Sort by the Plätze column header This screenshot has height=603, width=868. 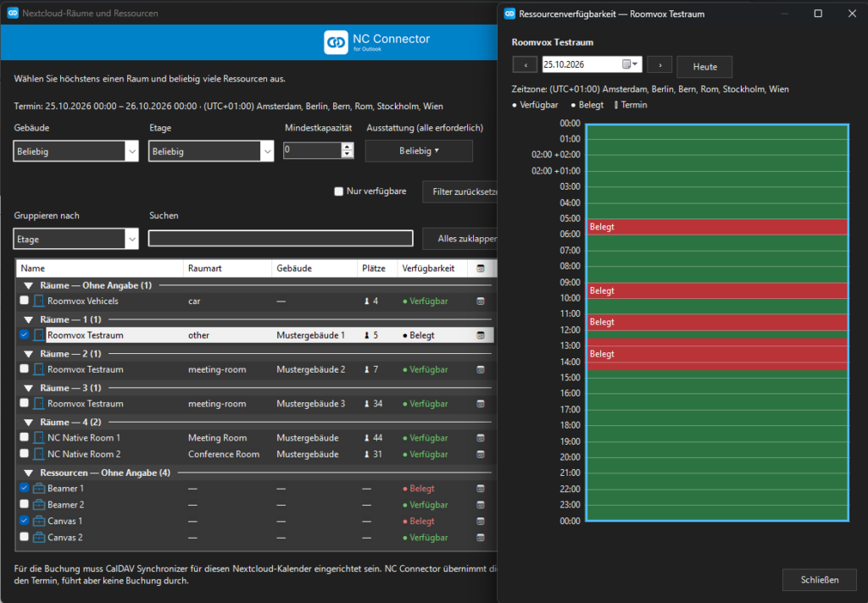pyautogui.click(x=377, y=268)
